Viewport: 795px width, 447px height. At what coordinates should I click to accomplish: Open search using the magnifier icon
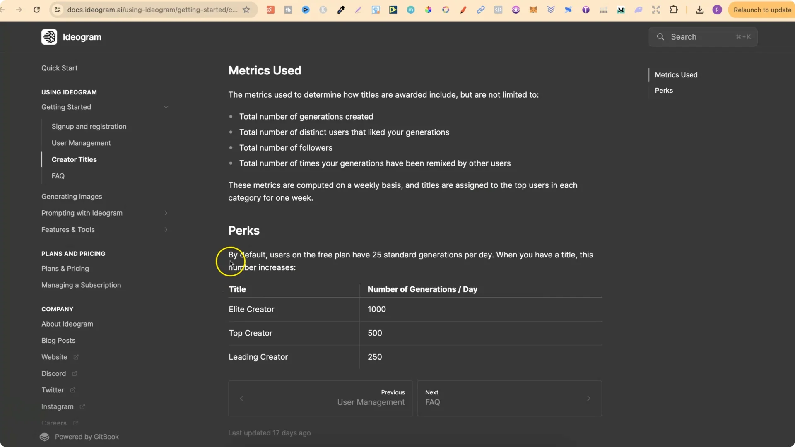pyautogui.click(x=660, y=37)
